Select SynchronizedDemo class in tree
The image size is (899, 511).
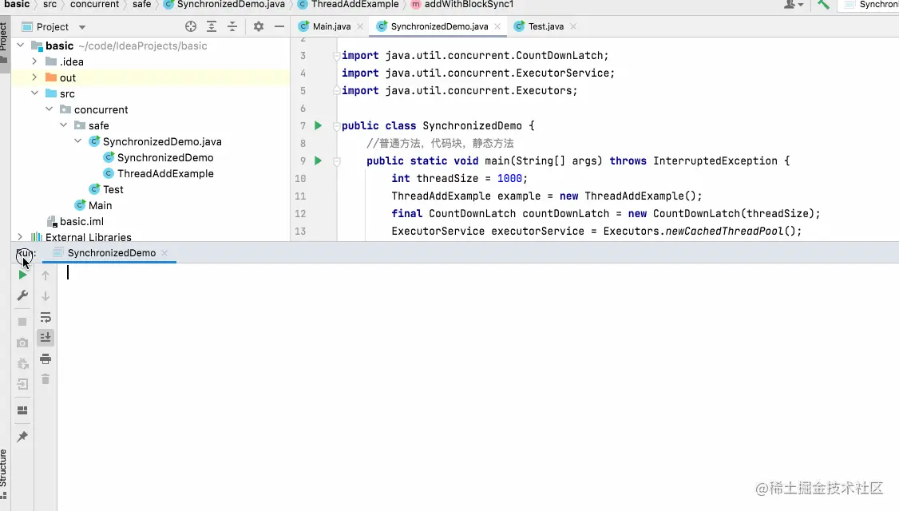pyautogui.click(x=158, y=157)
